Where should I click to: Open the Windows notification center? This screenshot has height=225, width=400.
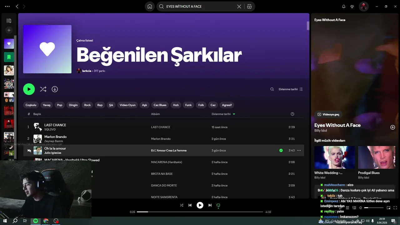coord(393,221)
